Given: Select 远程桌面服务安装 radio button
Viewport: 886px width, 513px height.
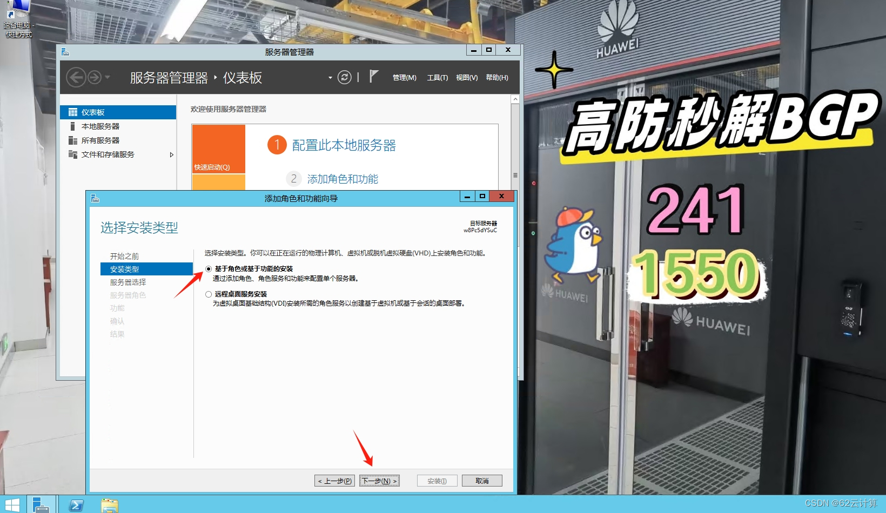Looking at the screenshot, I should pos(209,294).
